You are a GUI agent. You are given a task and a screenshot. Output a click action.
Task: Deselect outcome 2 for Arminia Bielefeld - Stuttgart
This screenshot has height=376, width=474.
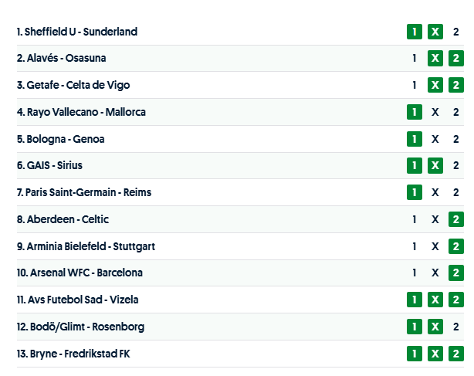(x=456, y=246)
